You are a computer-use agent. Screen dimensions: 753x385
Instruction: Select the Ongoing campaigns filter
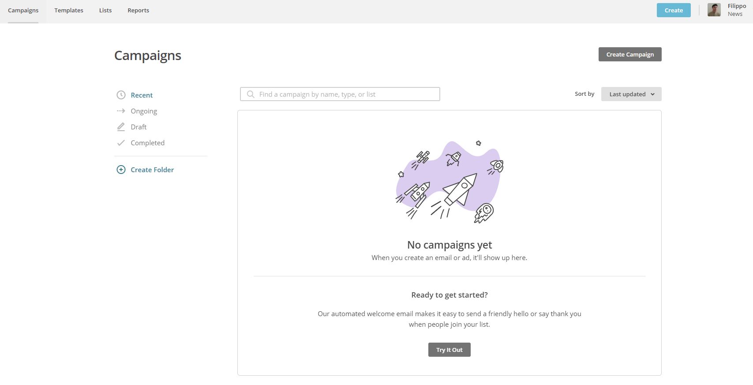144,111
